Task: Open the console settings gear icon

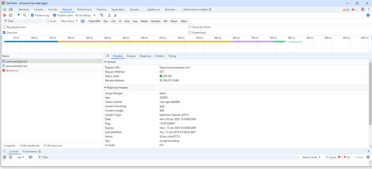Action: pyautogui.click(x=368, y=157)
